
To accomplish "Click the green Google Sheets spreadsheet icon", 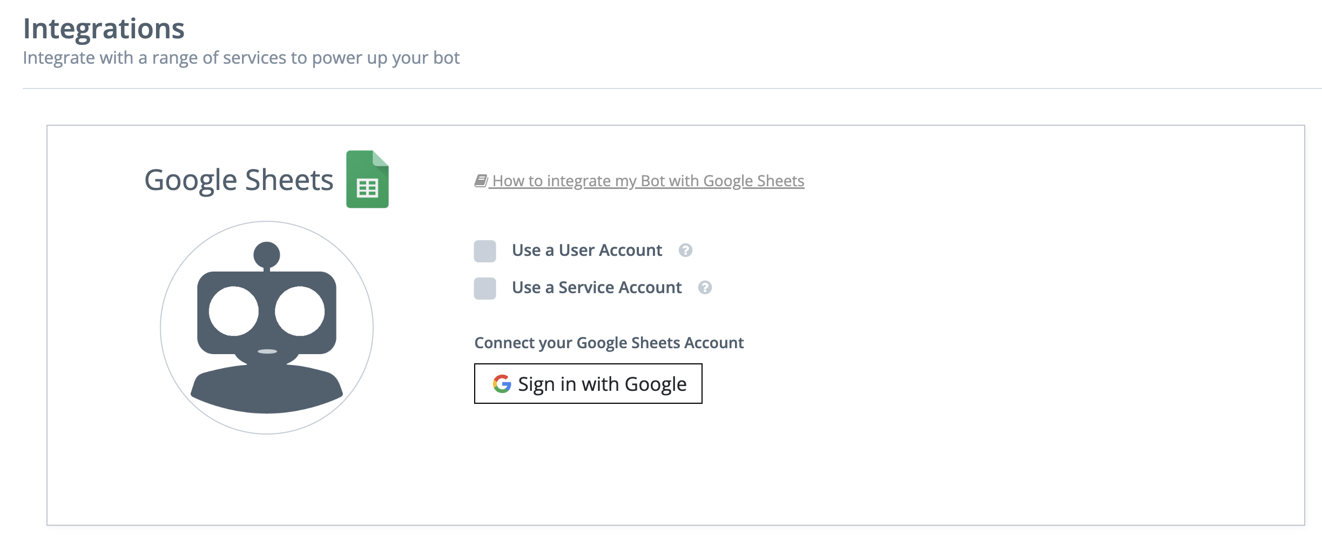I will coord(367,179).
